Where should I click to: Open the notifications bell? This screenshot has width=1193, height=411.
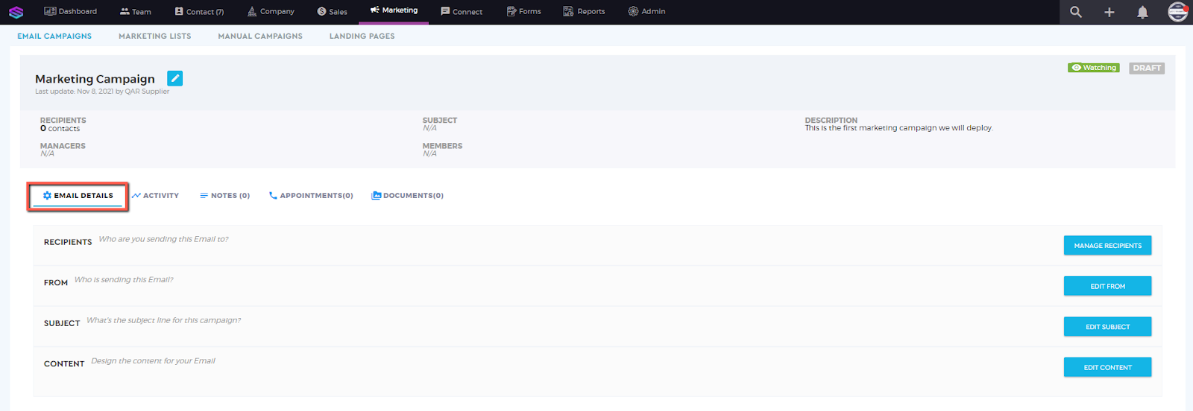pyautogui.click(x=1142, y=12)
